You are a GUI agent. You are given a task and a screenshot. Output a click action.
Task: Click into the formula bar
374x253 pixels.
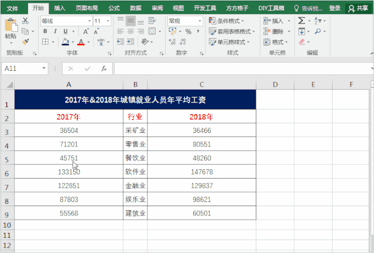click(242, 69)
